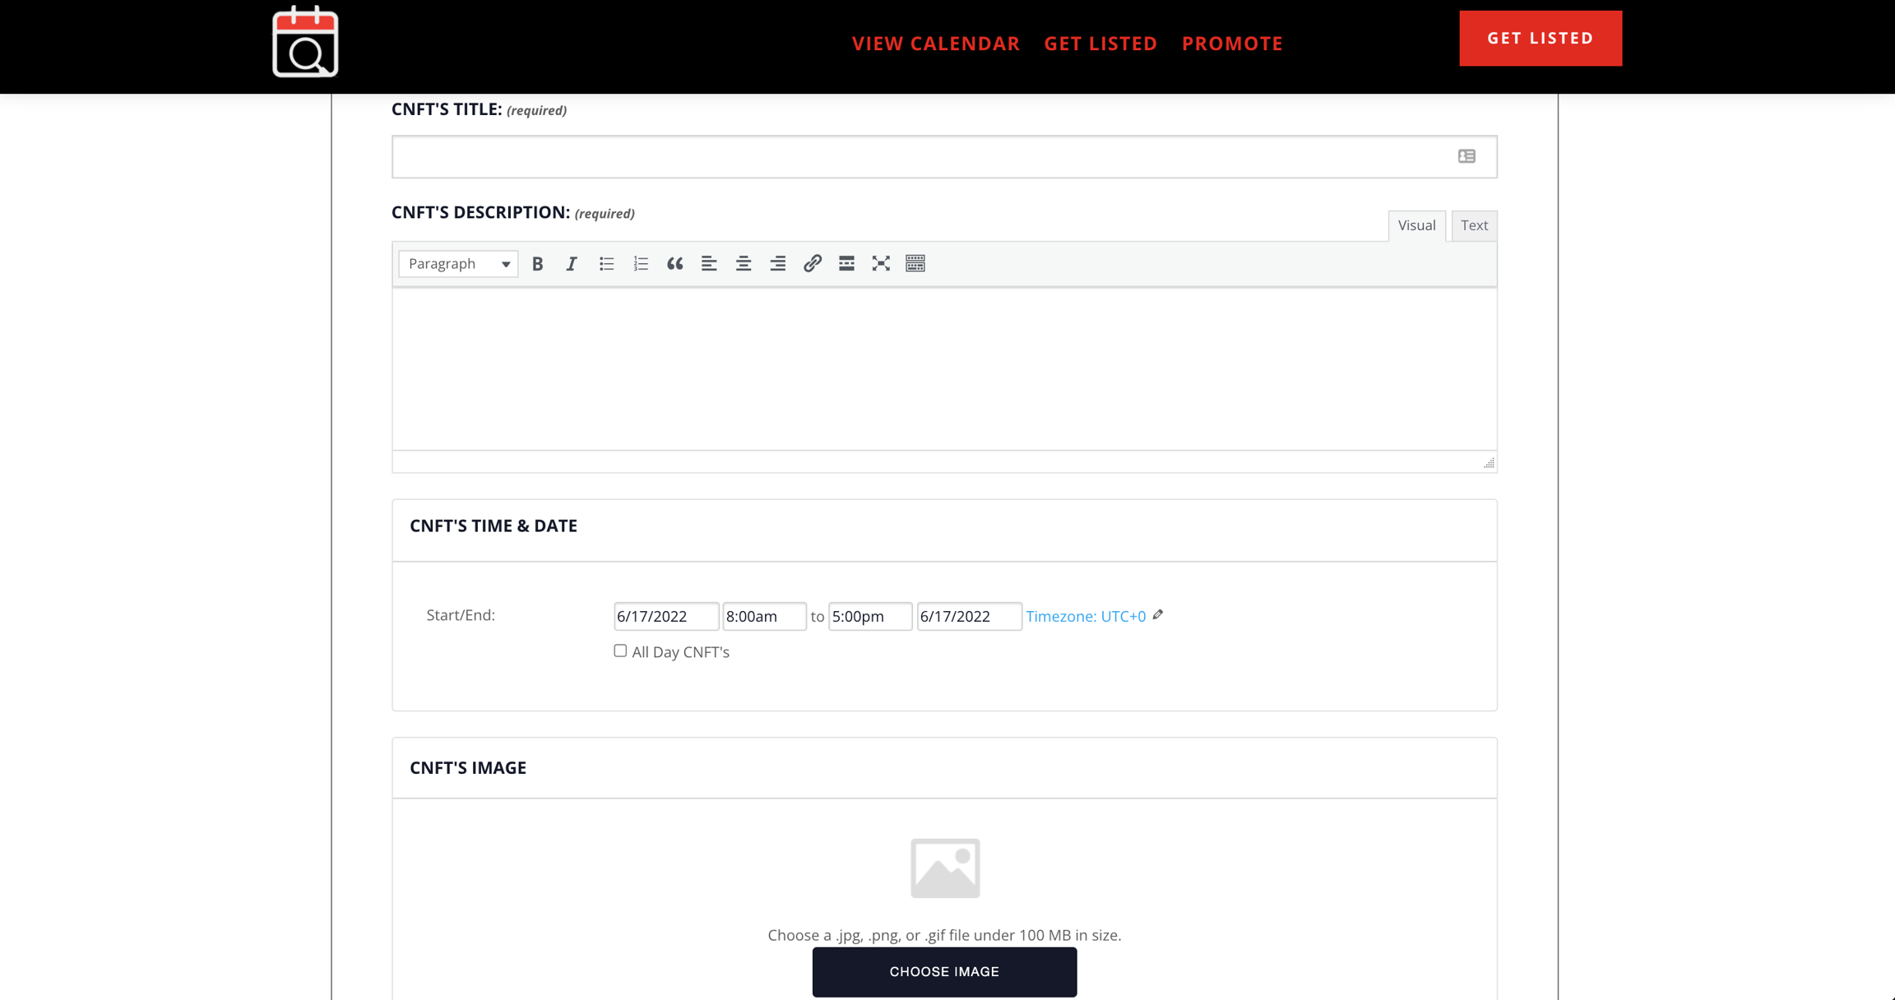The width and height of the screenshot is (1895, 1000).
Task: Open the 8:00am start time picker
Action: point(763,616)
